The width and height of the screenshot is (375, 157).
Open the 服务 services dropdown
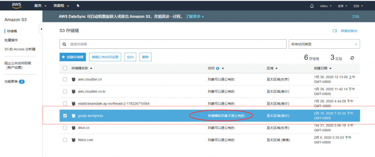pyautogui.click(x=40, y=6)
